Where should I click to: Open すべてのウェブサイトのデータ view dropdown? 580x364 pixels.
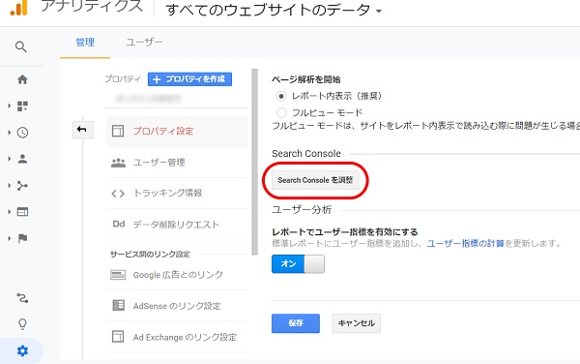click(x=274, y=10)
